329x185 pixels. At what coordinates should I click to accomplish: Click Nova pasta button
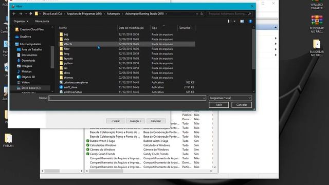[x=42, y=21]
